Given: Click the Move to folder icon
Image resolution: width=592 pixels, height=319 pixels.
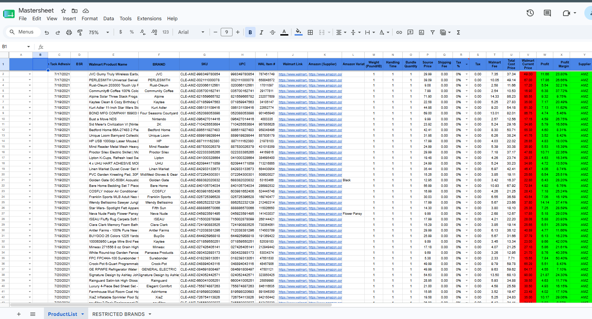Looking at the screenshot, I should (x=75, y=11).
